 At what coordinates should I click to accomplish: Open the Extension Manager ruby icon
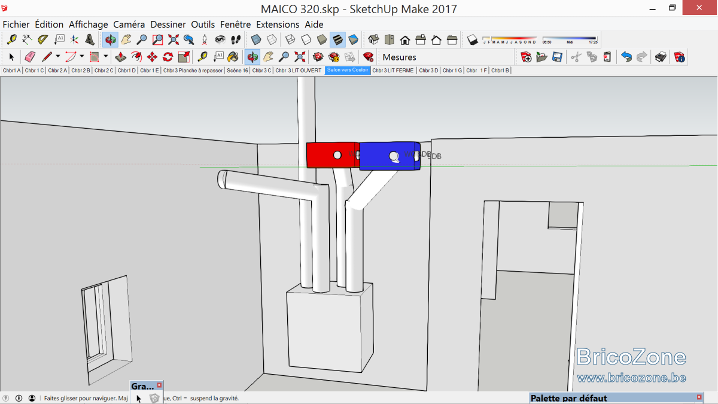(x=369, y=57)
